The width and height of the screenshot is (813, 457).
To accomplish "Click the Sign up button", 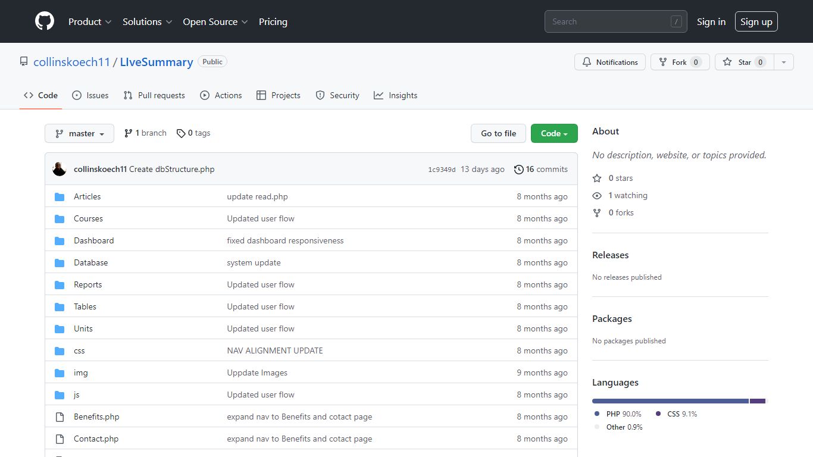I will click(x=756, y=21).
